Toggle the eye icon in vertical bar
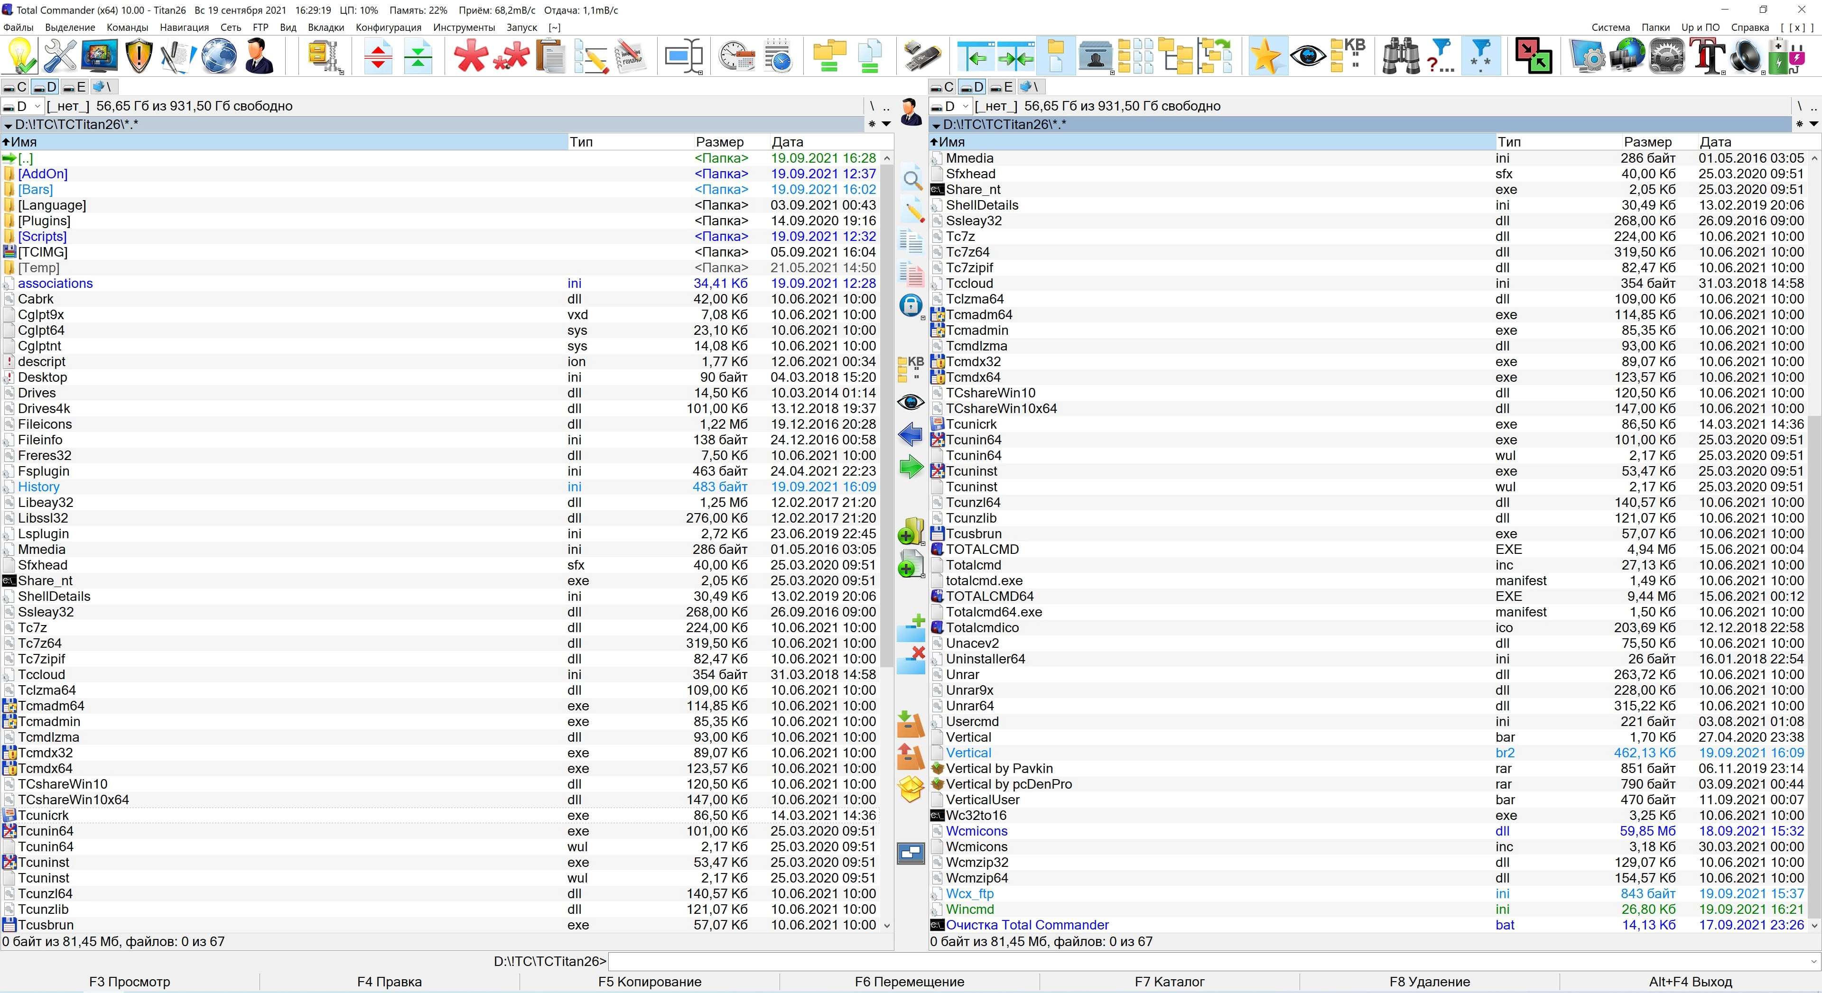 [x=911, y=402]
